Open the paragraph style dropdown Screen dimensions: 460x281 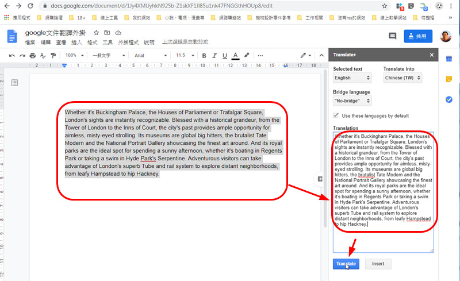coord(109,55)
